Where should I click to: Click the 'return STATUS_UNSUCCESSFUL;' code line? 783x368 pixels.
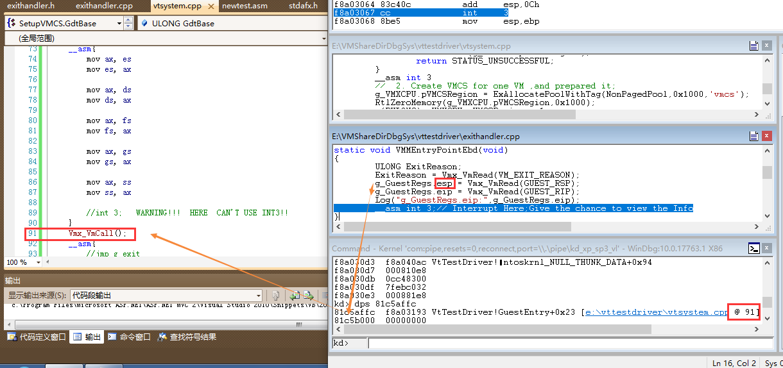pyautogui.click(x=484, y=61)
